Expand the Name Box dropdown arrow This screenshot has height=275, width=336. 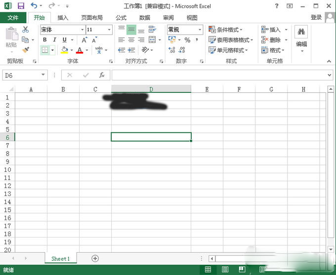(43, 75)
